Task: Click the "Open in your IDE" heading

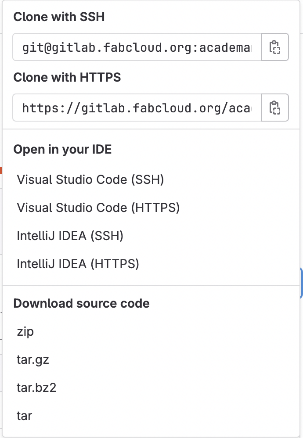Action: (x=62, y=149)
